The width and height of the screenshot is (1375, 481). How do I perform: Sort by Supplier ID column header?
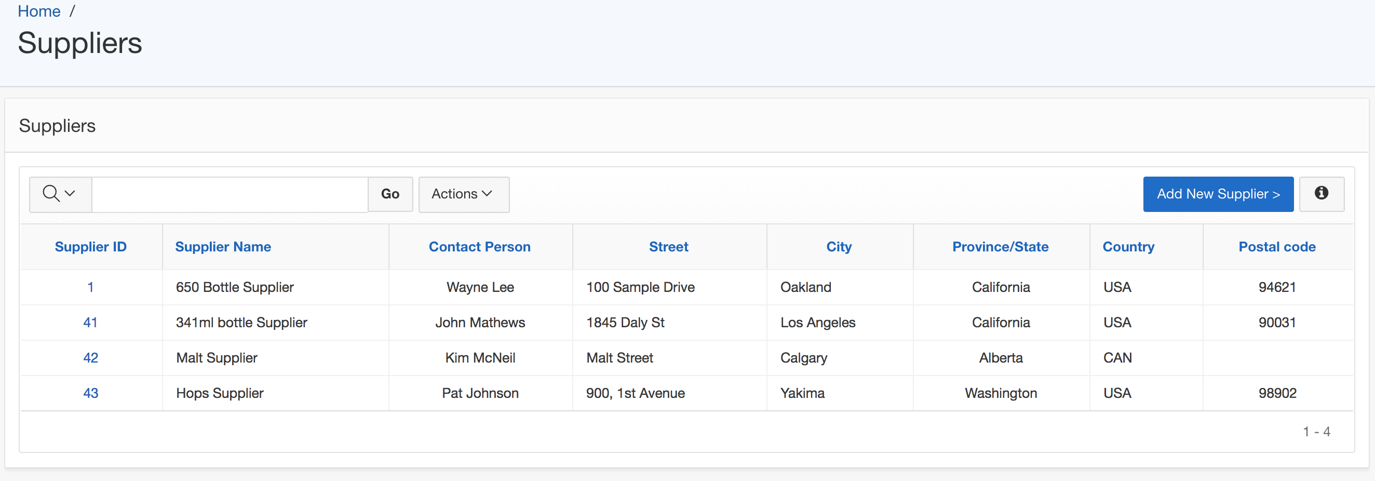tap(90, 247)
